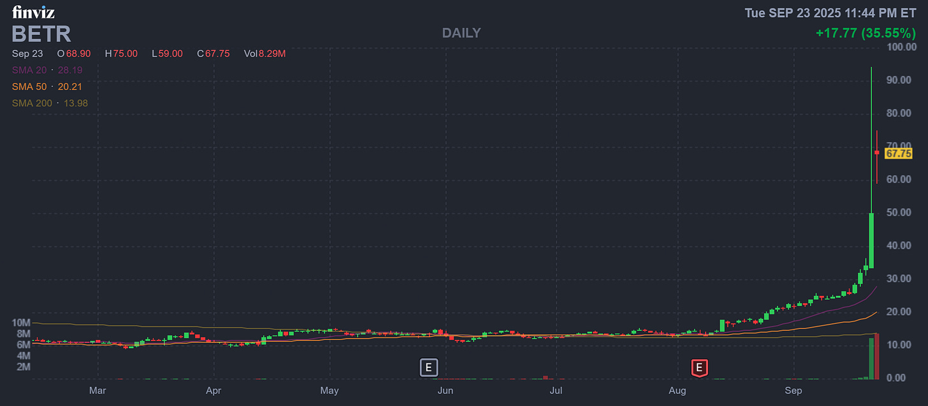Click the Vol 8.29M volume reading
928x406 pixels.
[265, 53]
